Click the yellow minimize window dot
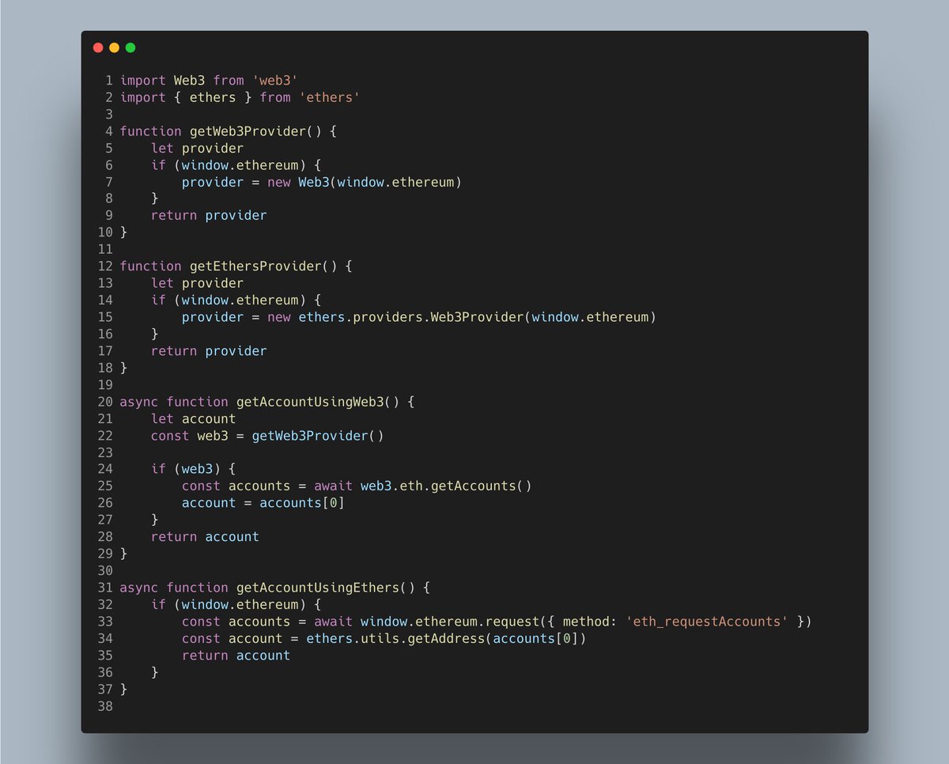The image size is (949, 764). pos(114,47)
